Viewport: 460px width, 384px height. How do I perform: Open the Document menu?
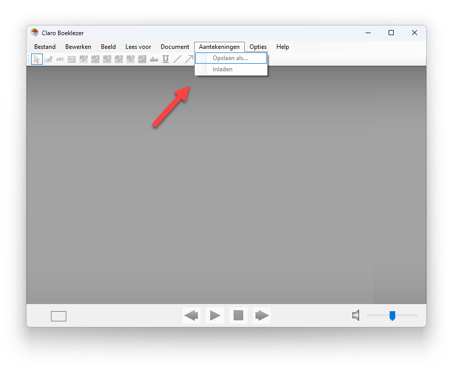pos(175,47)
